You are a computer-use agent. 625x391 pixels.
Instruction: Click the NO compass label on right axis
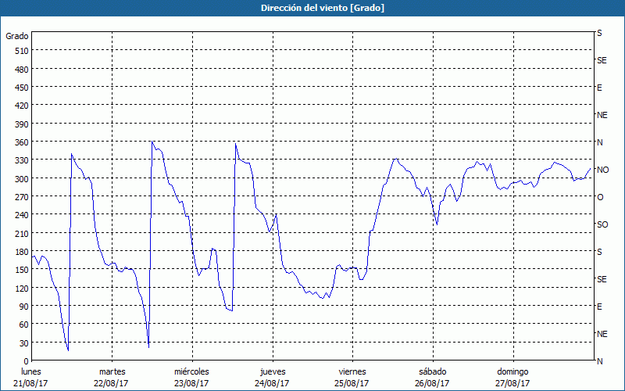pos(602,170)
